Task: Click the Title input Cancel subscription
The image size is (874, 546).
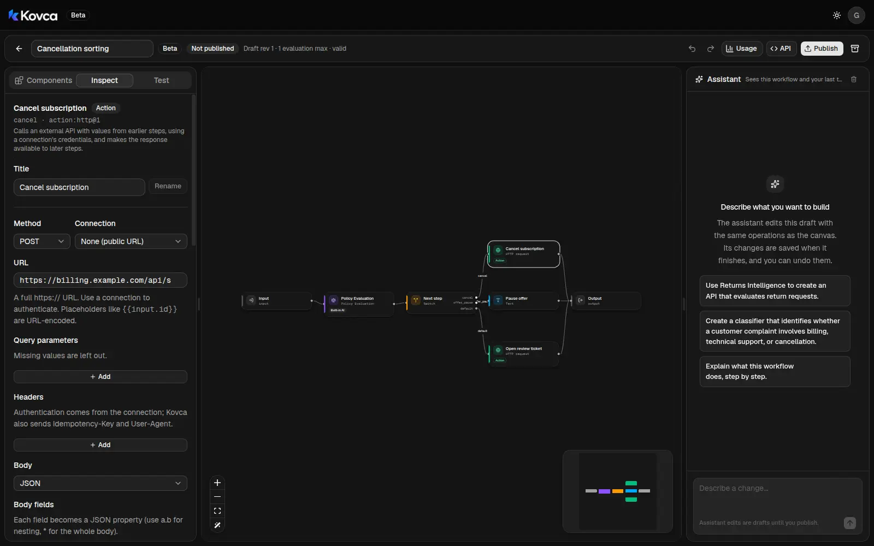Action: pos(79,187)
